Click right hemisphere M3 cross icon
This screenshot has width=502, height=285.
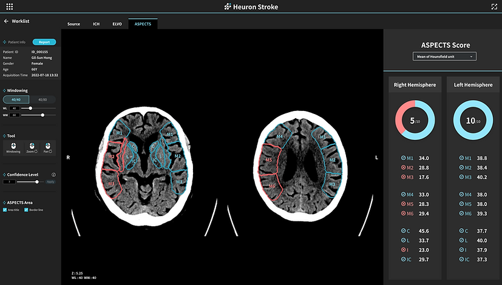[x=404, y=177]
